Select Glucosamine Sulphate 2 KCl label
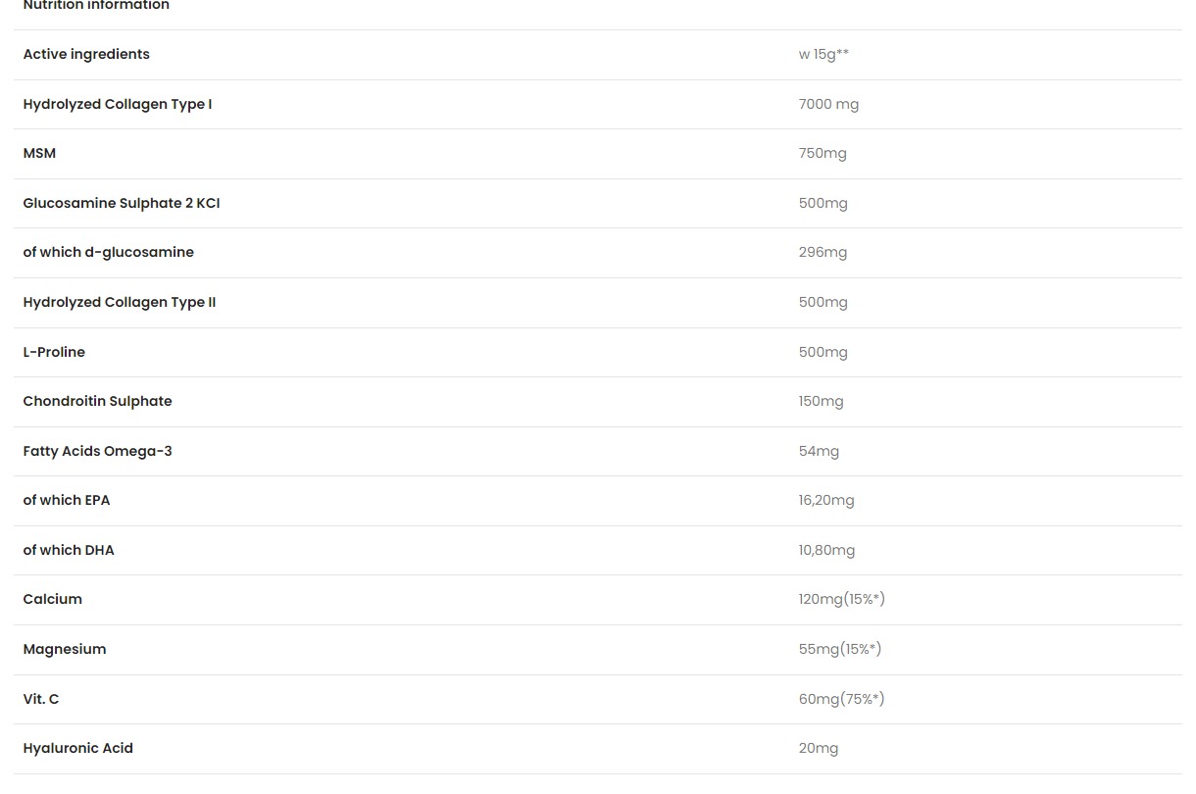This screenshot has height=794, width=1196. pyautogui.click(x=122, y=203)
